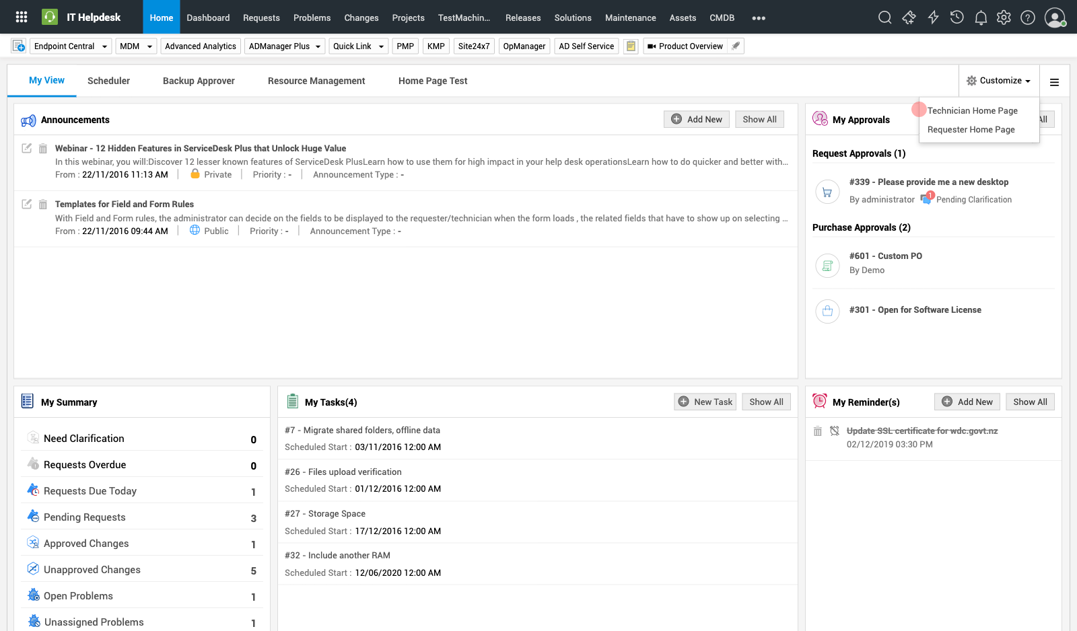Open the Customize dropdown
The height and width of the screenshot is (631, 1077).
click(x=999, y=81)
